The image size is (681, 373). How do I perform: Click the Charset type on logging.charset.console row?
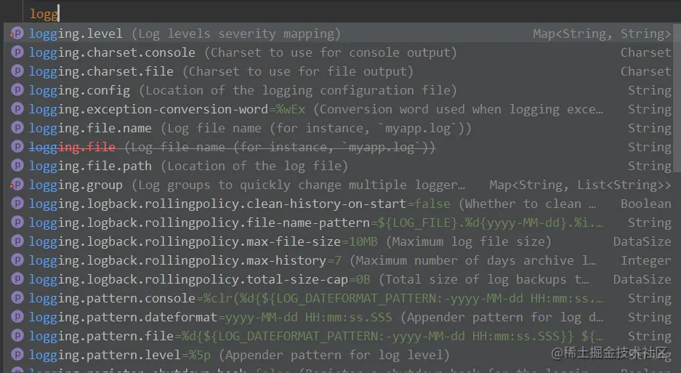[x=646, y=52]
